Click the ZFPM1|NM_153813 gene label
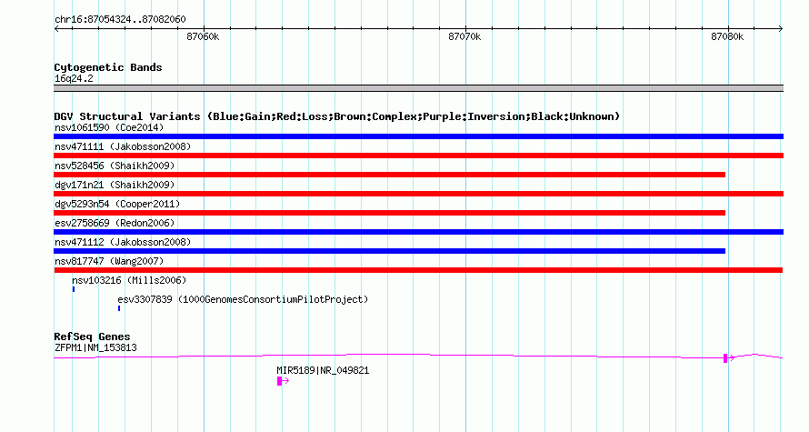The width and height of the screenshot is (809, 432). click(96, 347)
